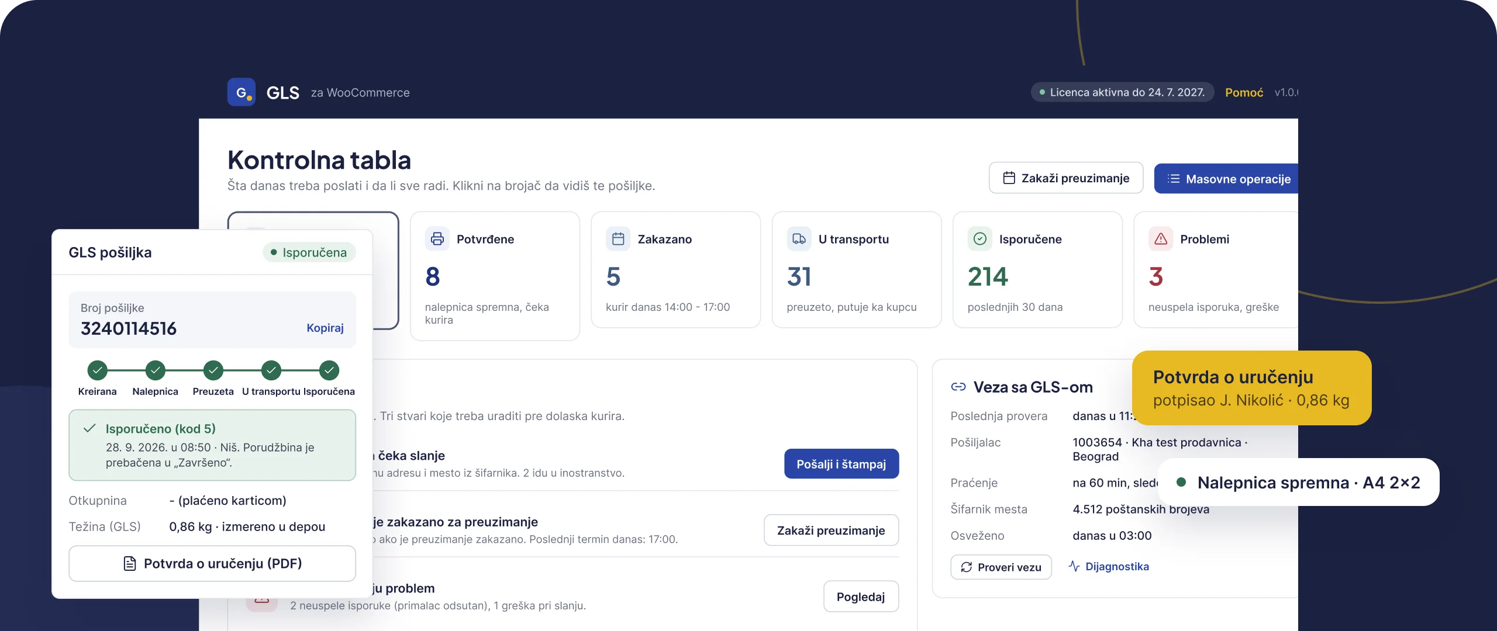
Task: Click the Isporučena status badge on GLS pošiljka
Action: (309, 252)
